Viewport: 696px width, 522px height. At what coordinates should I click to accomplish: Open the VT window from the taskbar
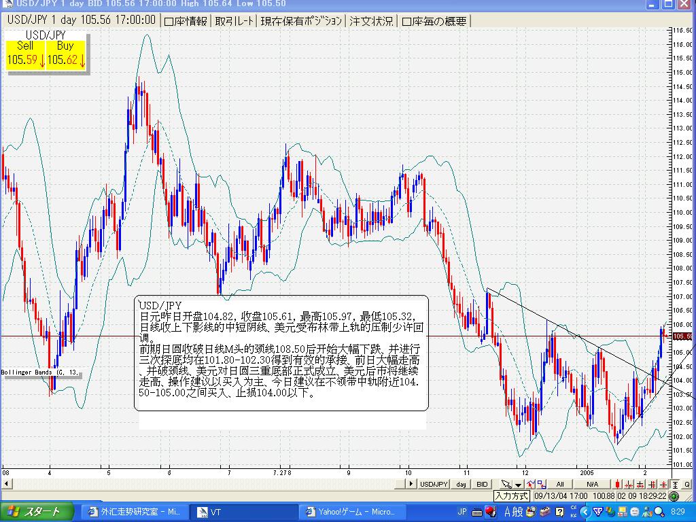tap(216, 512)
